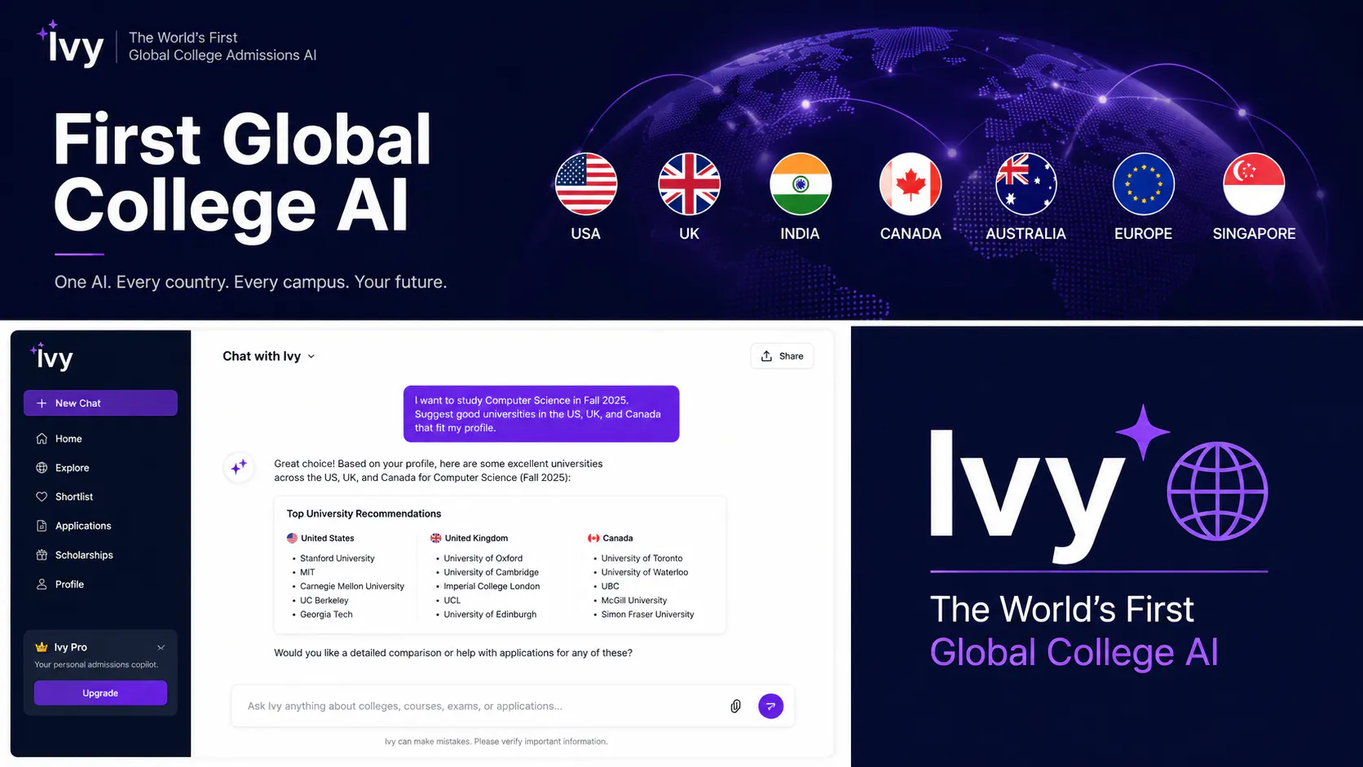The image size is (1363, 767).
Task: Click the Ivy Pro crown icon
Action: (x=42, y=647)
